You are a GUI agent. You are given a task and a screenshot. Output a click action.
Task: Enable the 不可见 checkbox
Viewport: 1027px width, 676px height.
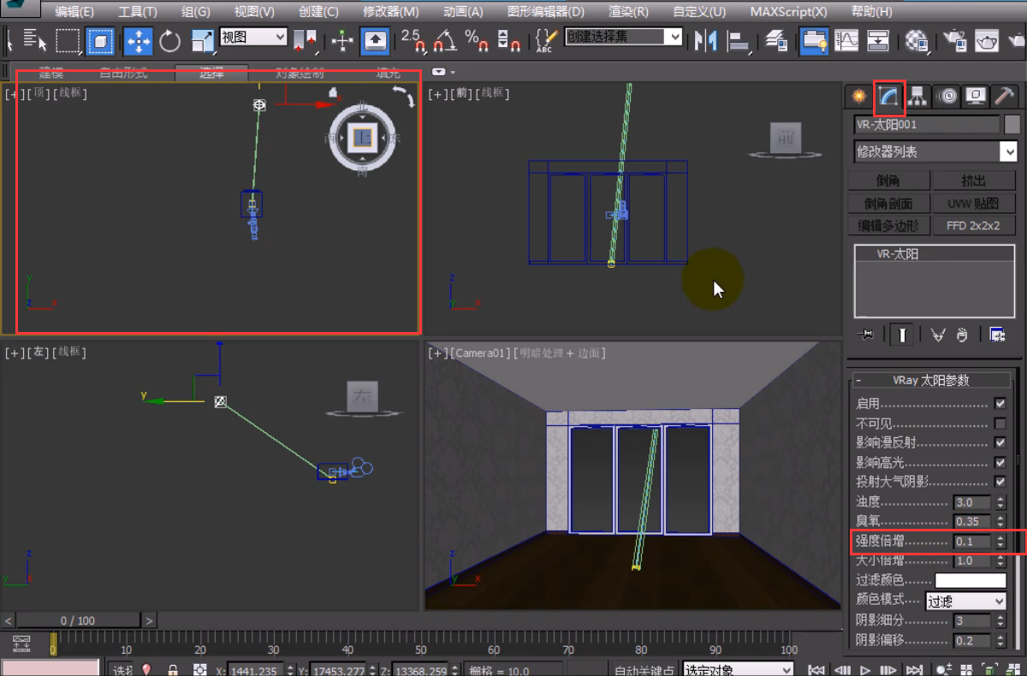pos(1000,424)
